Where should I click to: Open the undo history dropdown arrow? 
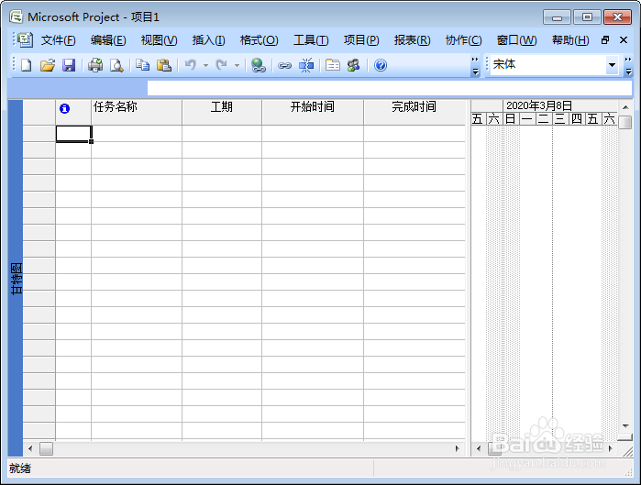205,65
